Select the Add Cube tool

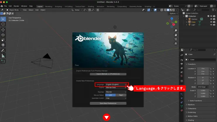[x=3, y=61]
